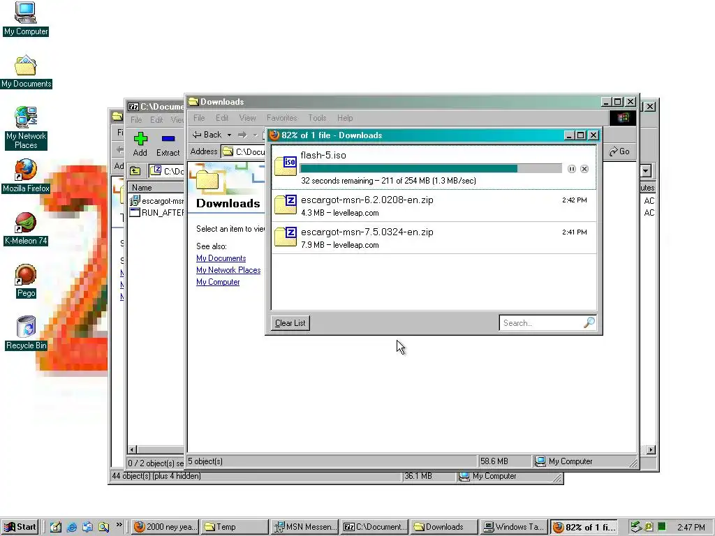This screenshot has width=715, height=536.
Task: Open View menu in Downloads folder window
Action: click(248, 118)
